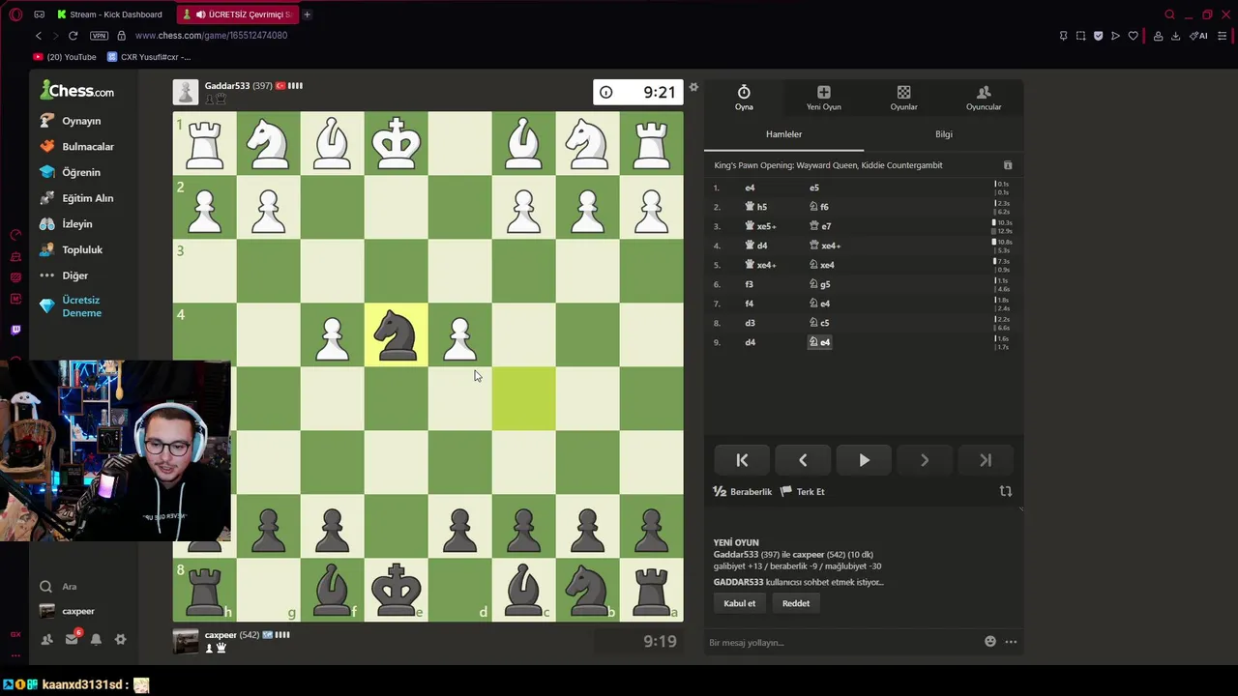
Task: Open browser AI assistant icon
Action: (x=1198, y=36)
